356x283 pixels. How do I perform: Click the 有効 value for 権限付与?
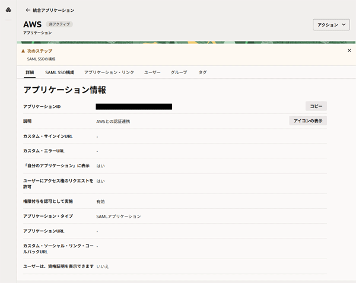click(101, 202)
